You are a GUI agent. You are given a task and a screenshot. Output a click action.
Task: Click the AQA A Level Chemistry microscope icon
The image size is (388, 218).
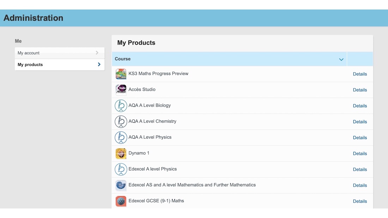tap(121, 122)
